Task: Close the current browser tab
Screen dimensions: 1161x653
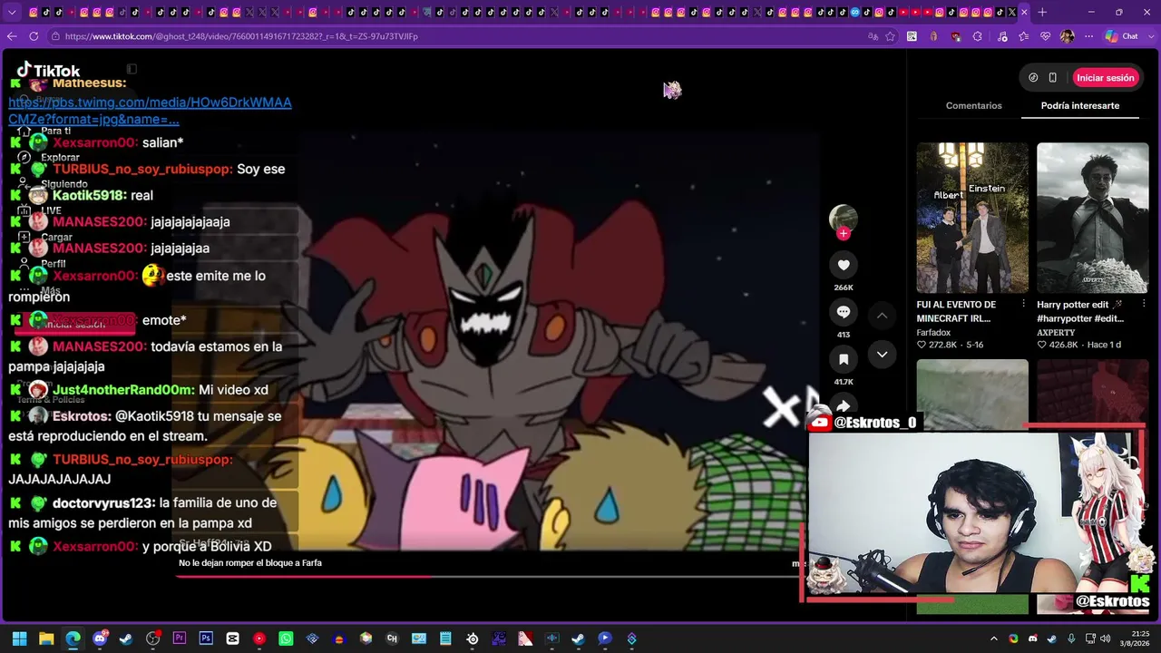Action: (x=1024, y=12)
